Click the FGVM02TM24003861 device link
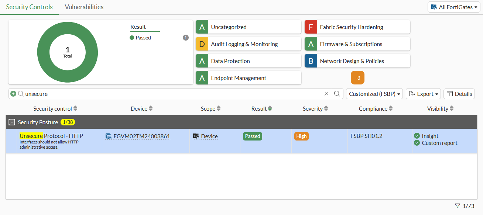 [x=141, y=136]
